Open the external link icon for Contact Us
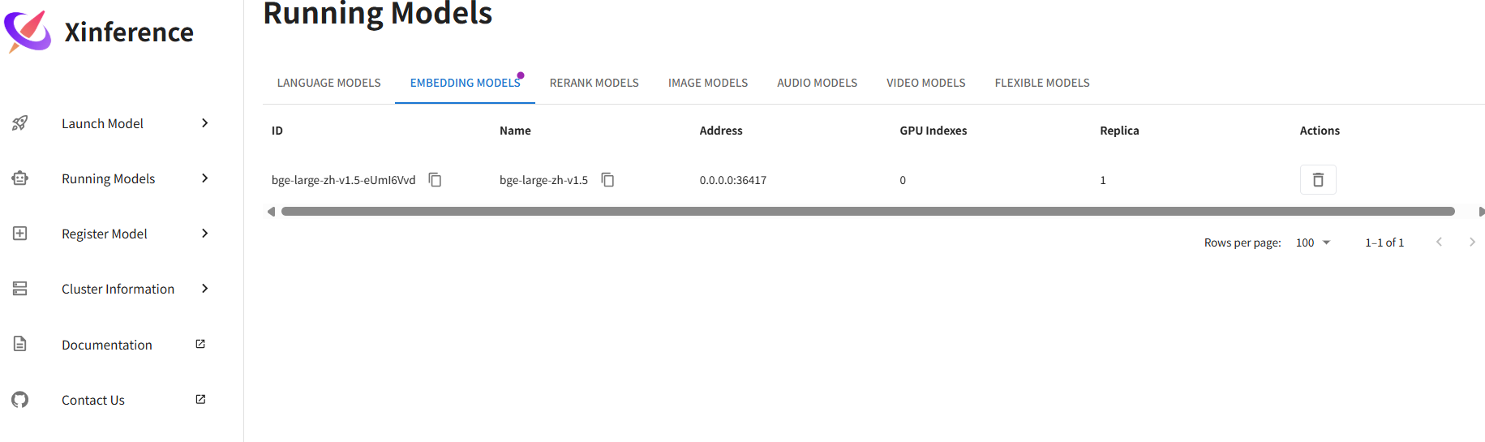Viewport: 1485px width, 442px height. [x=200, y=399]
